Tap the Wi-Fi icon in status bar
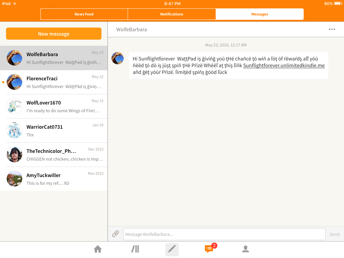The height and width of the screenshot is (258, 344). (x=15, y=3)
